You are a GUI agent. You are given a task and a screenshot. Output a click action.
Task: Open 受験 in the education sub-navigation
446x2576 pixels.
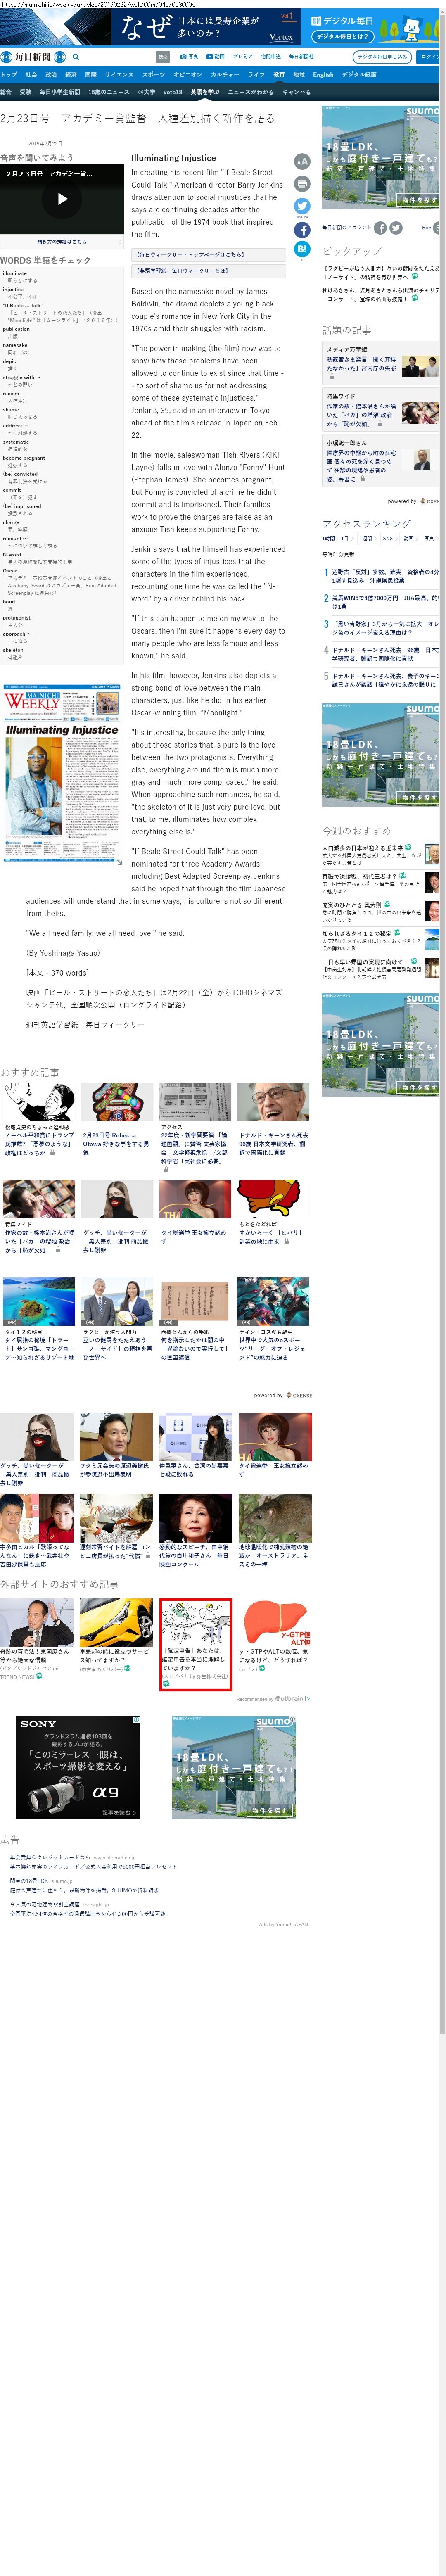click(x=26, y=92)
